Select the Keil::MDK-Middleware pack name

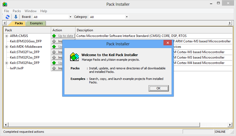[26, 47]
